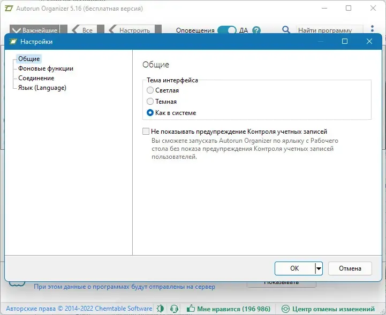Minimize the Autorun Organizer main window
This screenshot has height=315, width=386.
click(x=324, y=8)
